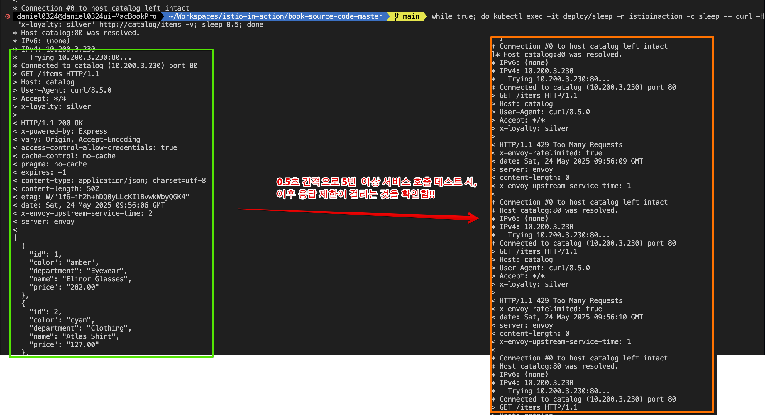
Task: Click the "name": "Atlas Shirt" JSON line
Action: coord(74,336)
